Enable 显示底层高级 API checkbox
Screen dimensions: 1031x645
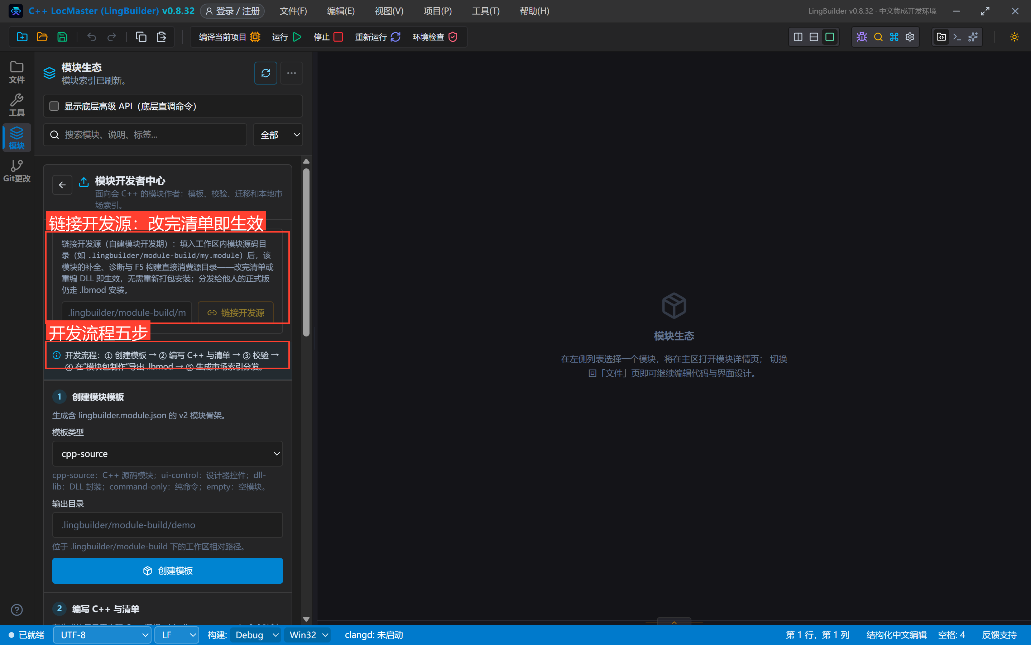pyautogui.click(x=54, y=106)
